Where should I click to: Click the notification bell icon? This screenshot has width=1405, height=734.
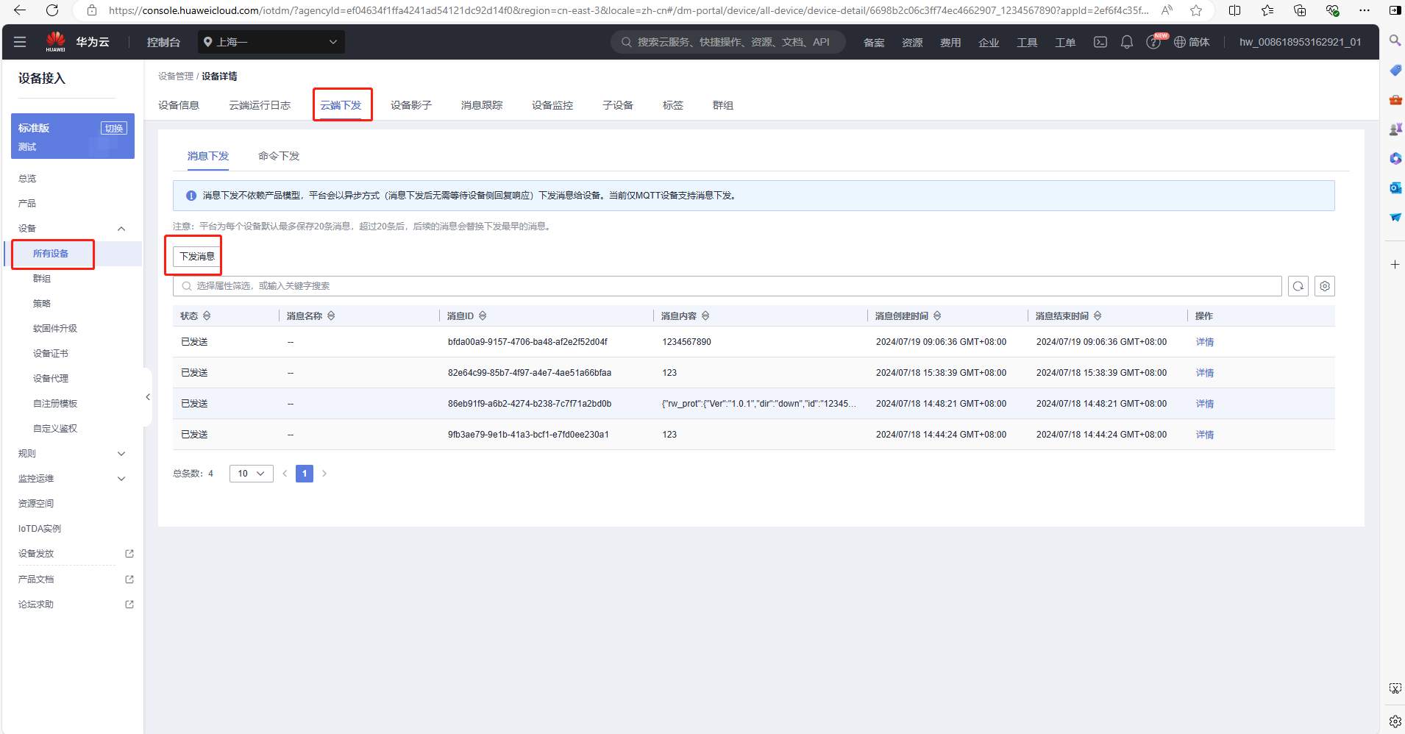coord(1126,42)
